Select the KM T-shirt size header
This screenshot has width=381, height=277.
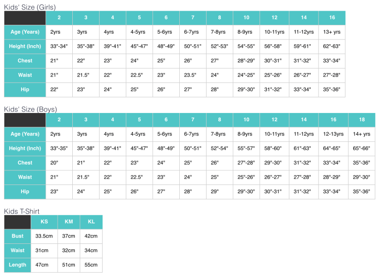(x=69, y=222)
